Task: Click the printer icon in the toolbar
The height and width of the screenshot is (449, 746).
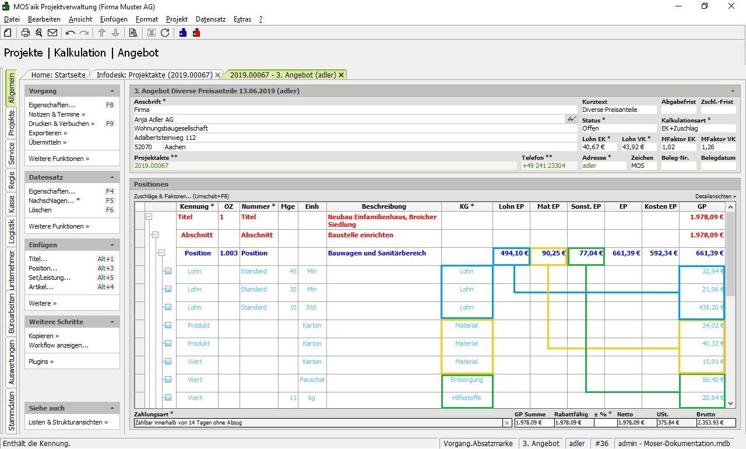Action: pyautogui.click(x=26, y=33)
